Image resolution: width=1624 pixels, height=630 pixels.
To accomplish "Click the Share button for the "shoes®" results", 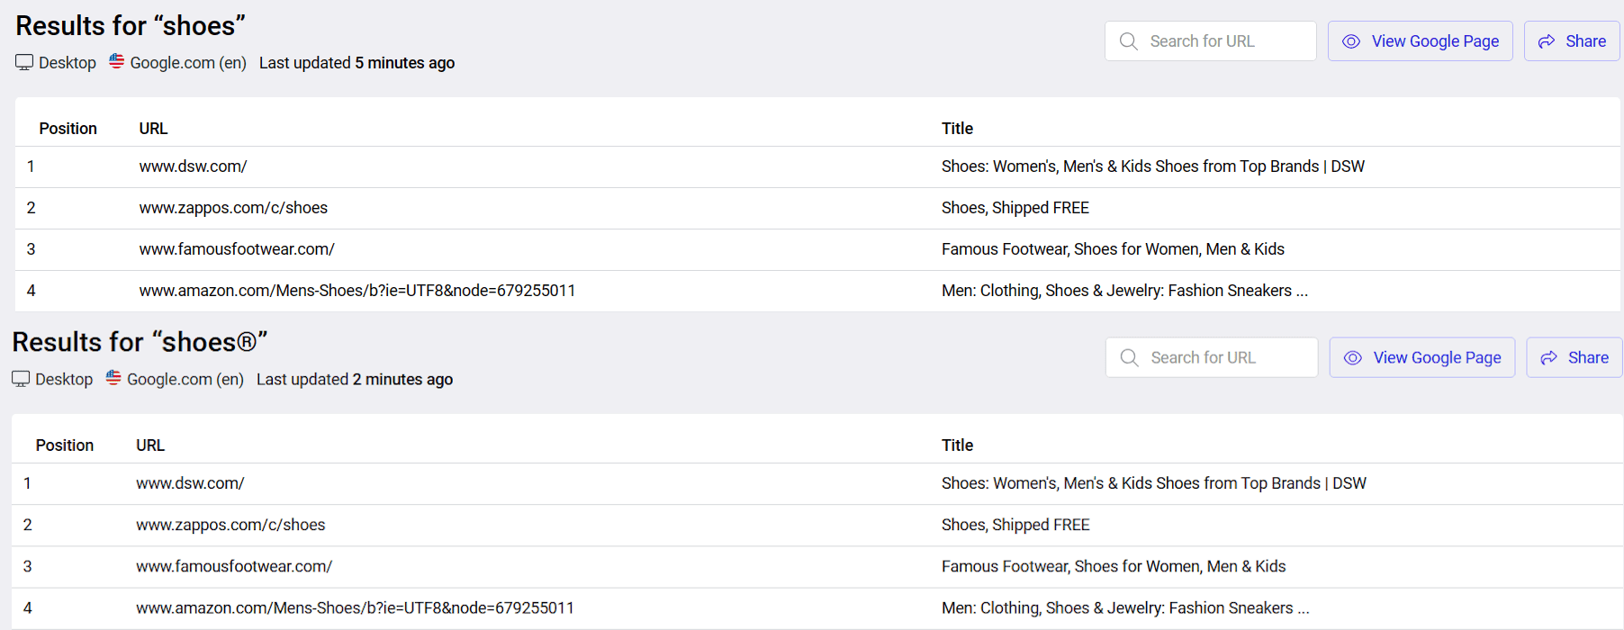I will click(x=1574, y=357).
